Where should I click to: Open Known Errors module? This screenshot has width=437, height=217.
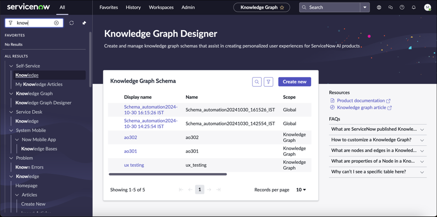(30, 167)
